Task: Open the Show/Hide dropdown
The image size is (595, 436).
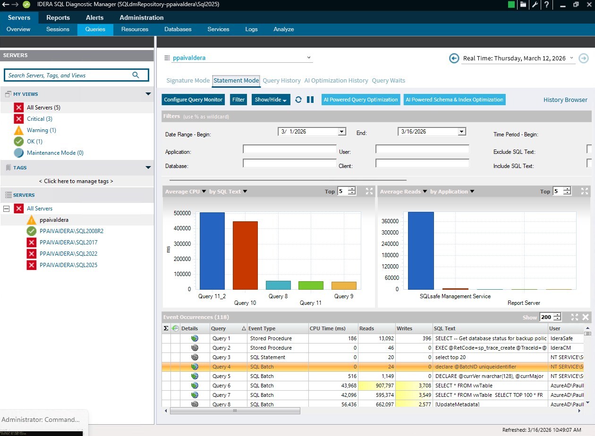Action: point(270,100)
